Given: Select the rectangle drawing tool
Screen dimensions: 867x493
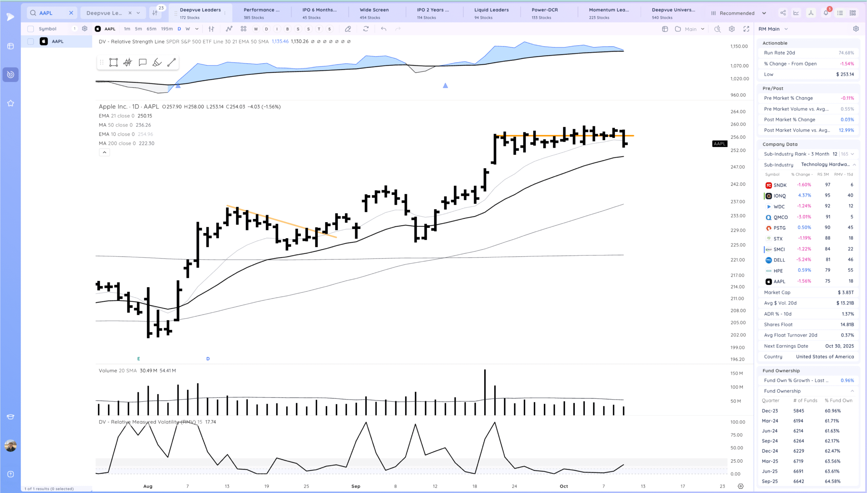Looking at the screenshot, I should click(x=113, y=62).
